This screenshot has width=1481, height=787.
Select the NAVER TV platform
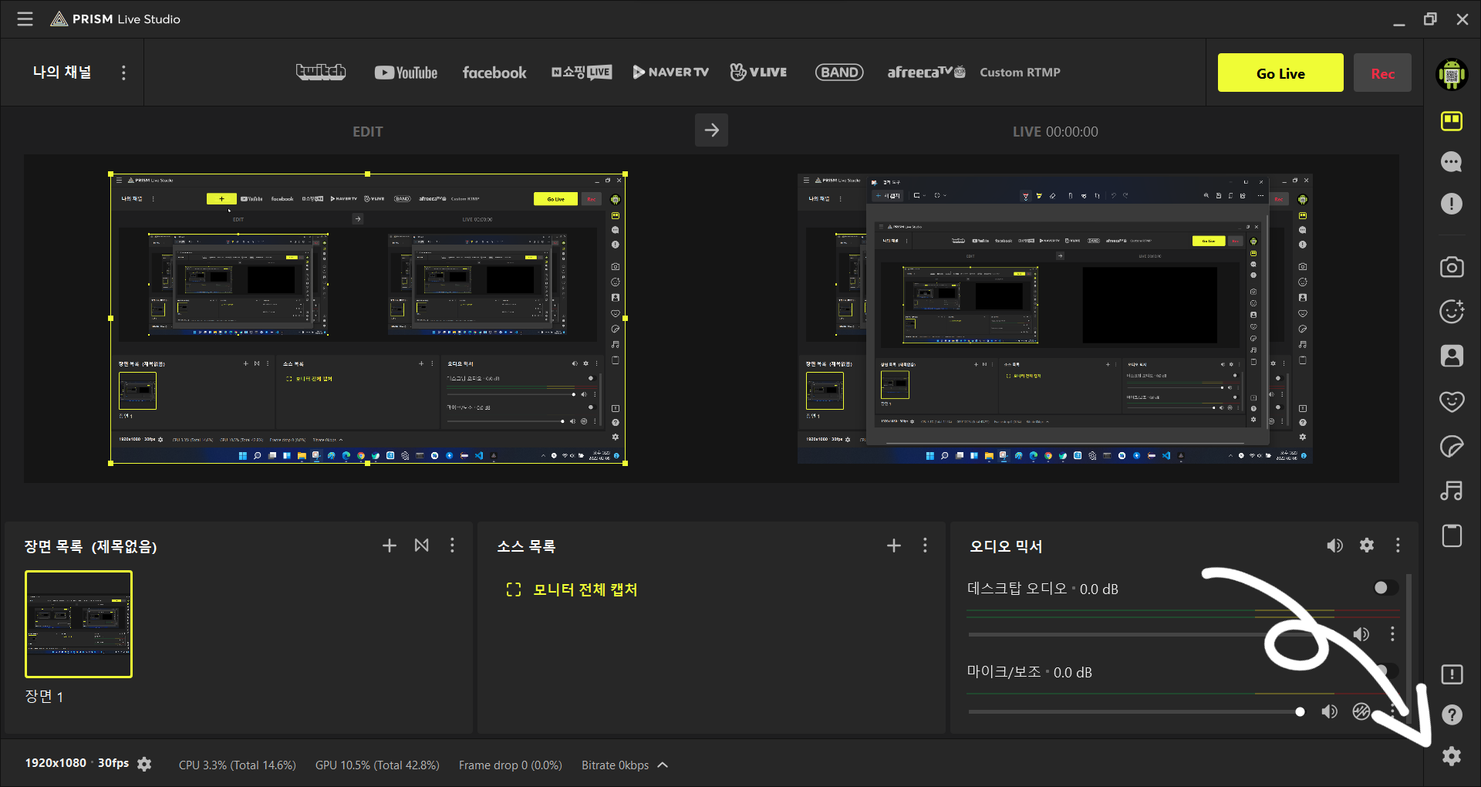[x=671, y=73]
